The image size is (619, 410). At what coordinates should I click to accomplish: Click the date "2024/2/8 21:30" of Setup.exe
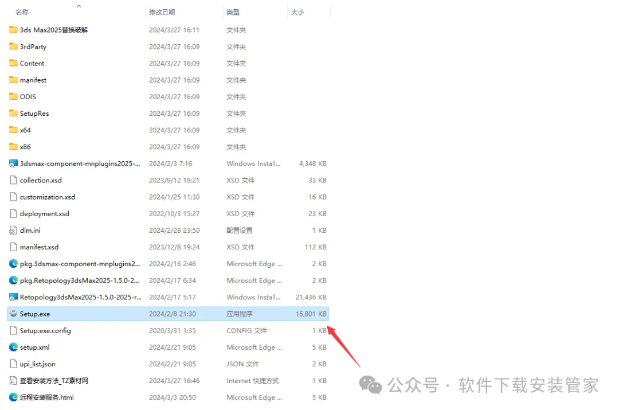(172, 314)
